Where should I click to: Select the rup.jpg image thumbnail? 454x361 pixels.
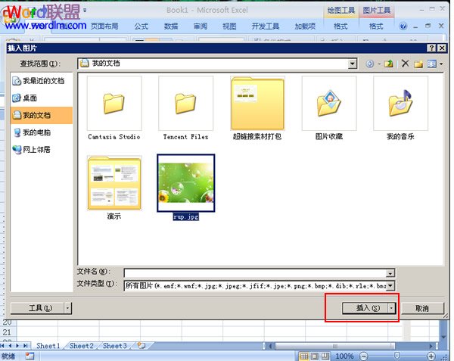(185, 183)
